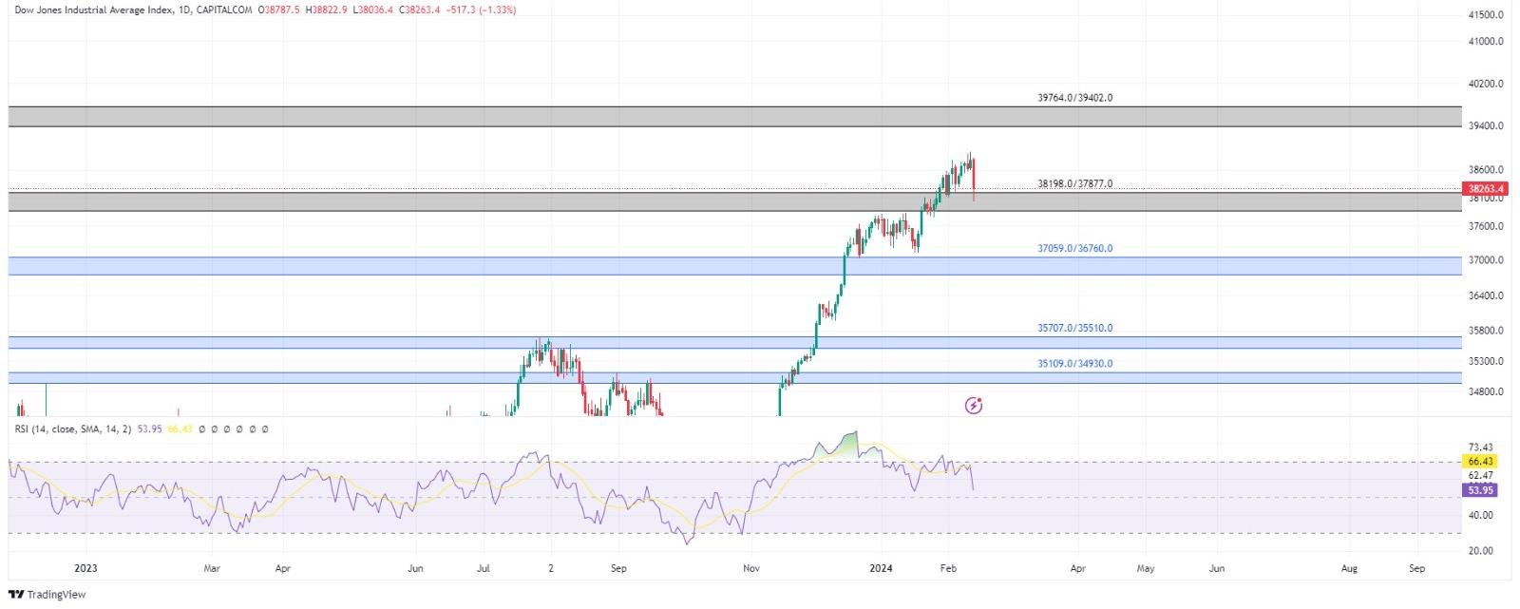This screenshot has width=1520, height=609.
Task: Click the 2024 label on time axis
Action: coord(882,569)
